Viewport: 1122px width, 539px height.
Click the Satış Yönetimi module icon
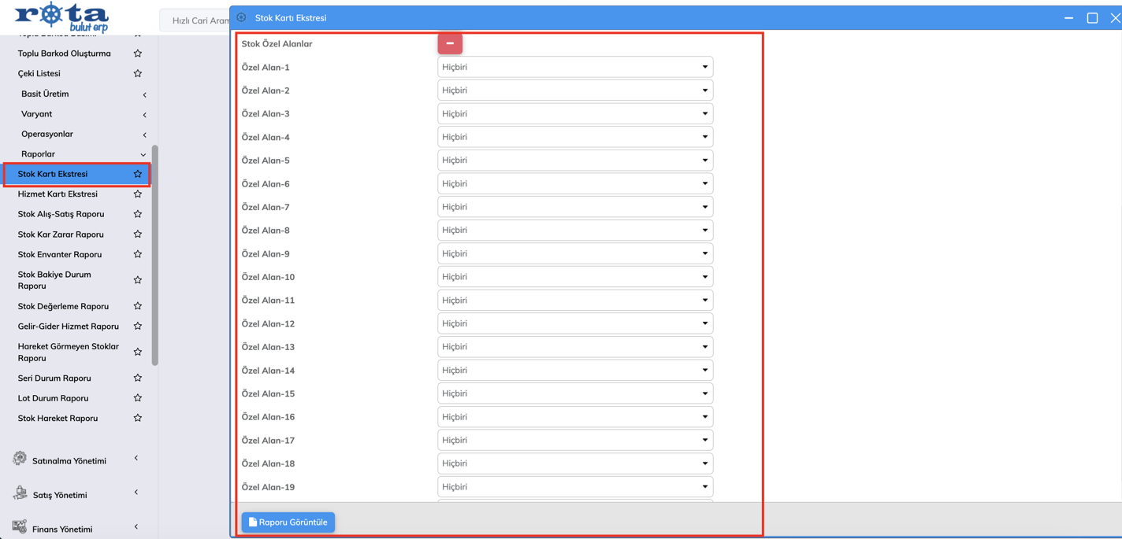click(20, 493)
